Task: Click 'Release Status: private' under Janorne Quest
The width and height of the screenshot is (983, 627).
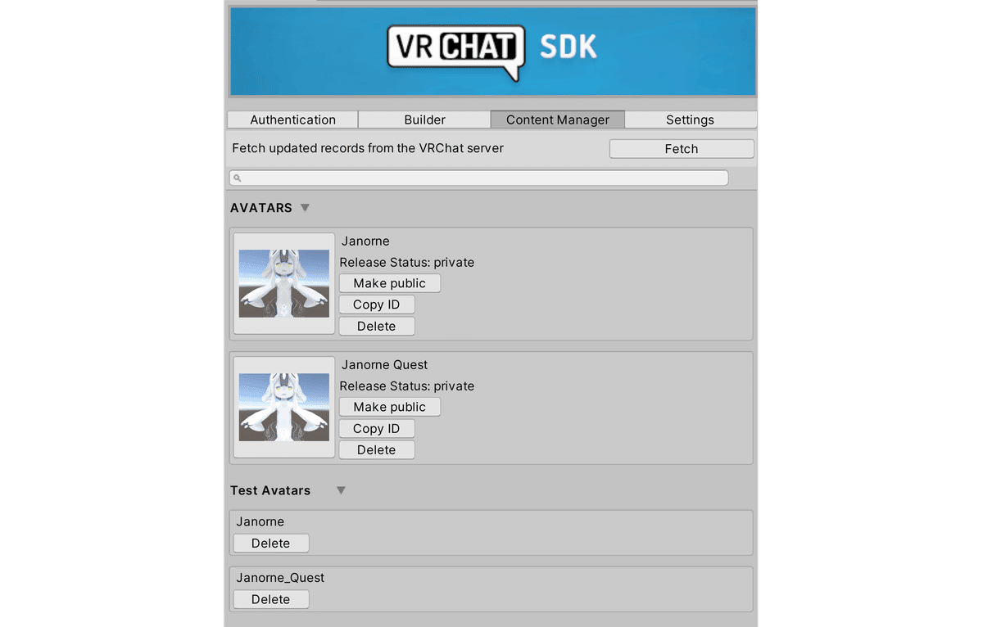Action: coord(407,386)
